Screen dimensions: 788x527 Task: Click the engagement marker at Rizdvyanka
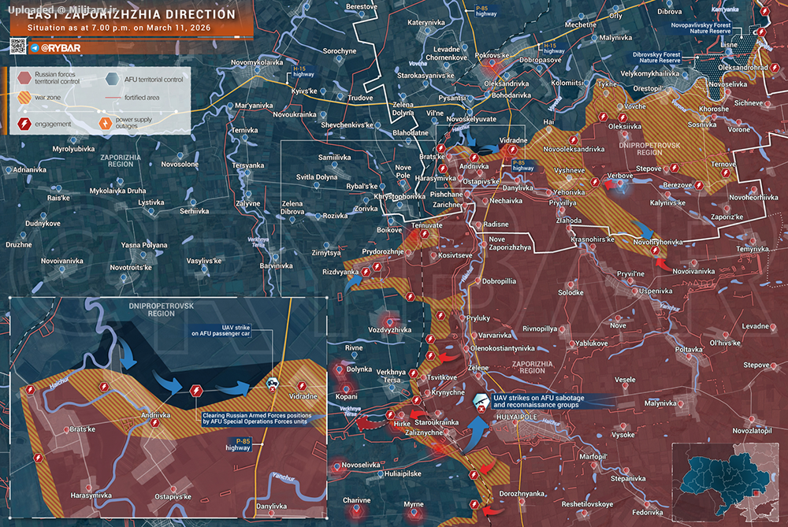point(366,272)
